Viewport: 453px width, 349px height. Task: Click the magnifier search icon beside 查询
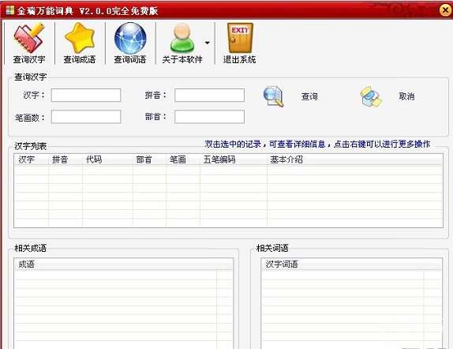pos(273,96)
